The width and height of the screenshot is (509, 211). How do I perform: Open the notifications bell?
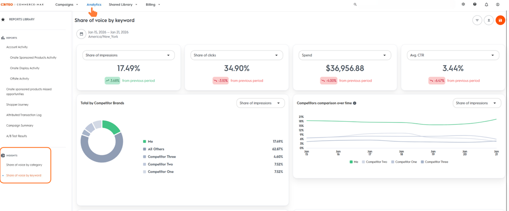point(486,5)
